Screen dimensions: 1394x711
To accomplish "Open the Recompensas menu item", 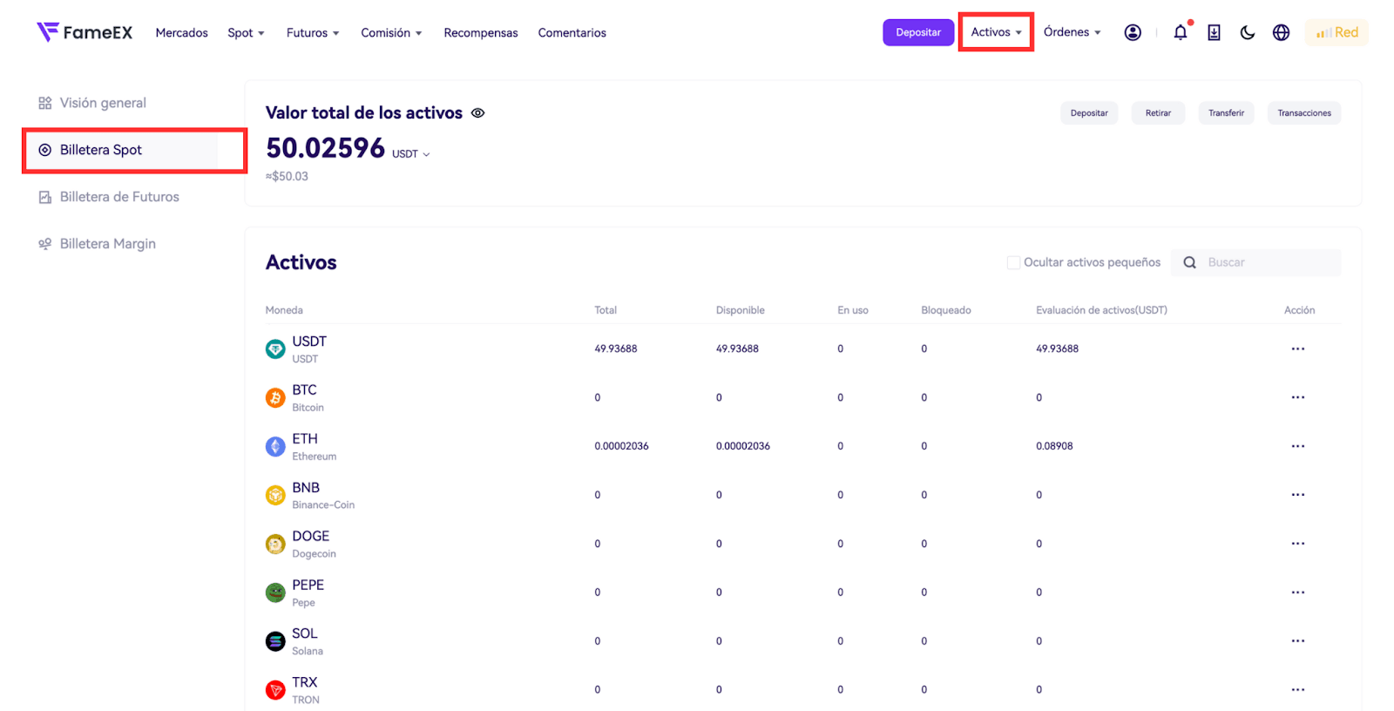I will point(481,33).
